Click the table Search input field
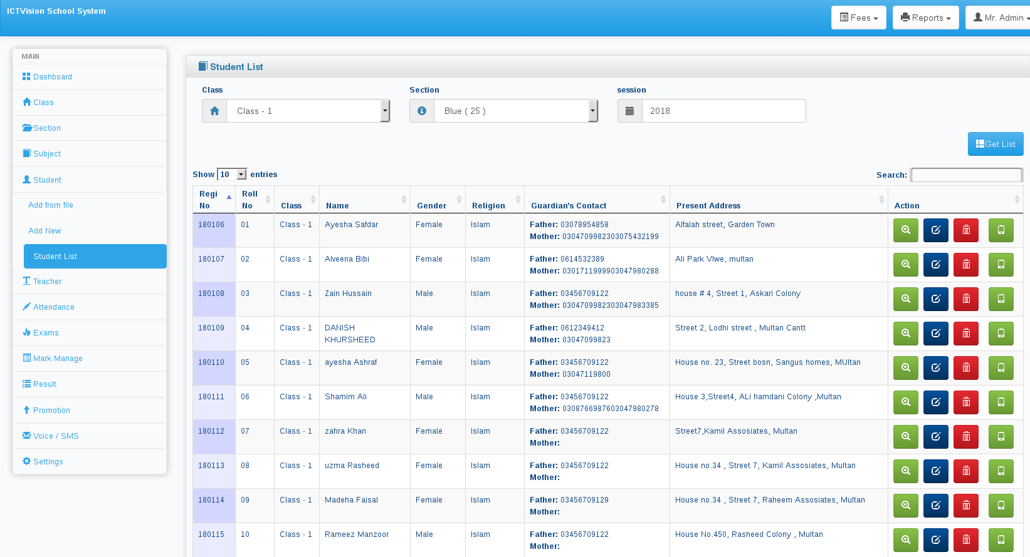The height and width of the screenshot is (557, 1030). pyautogui.click(x=967, y=175)
